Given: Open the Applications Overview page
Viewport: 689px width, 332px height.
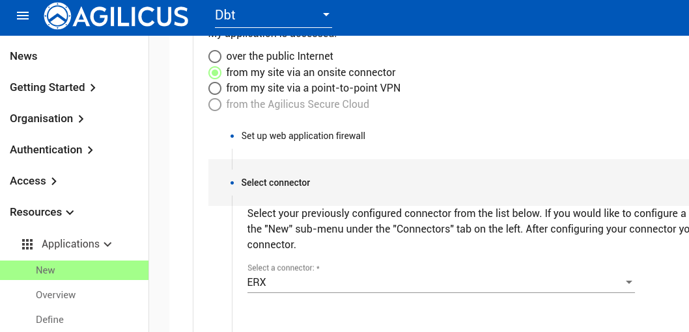Looking at the screenshot, I should (x=56, y=295).
